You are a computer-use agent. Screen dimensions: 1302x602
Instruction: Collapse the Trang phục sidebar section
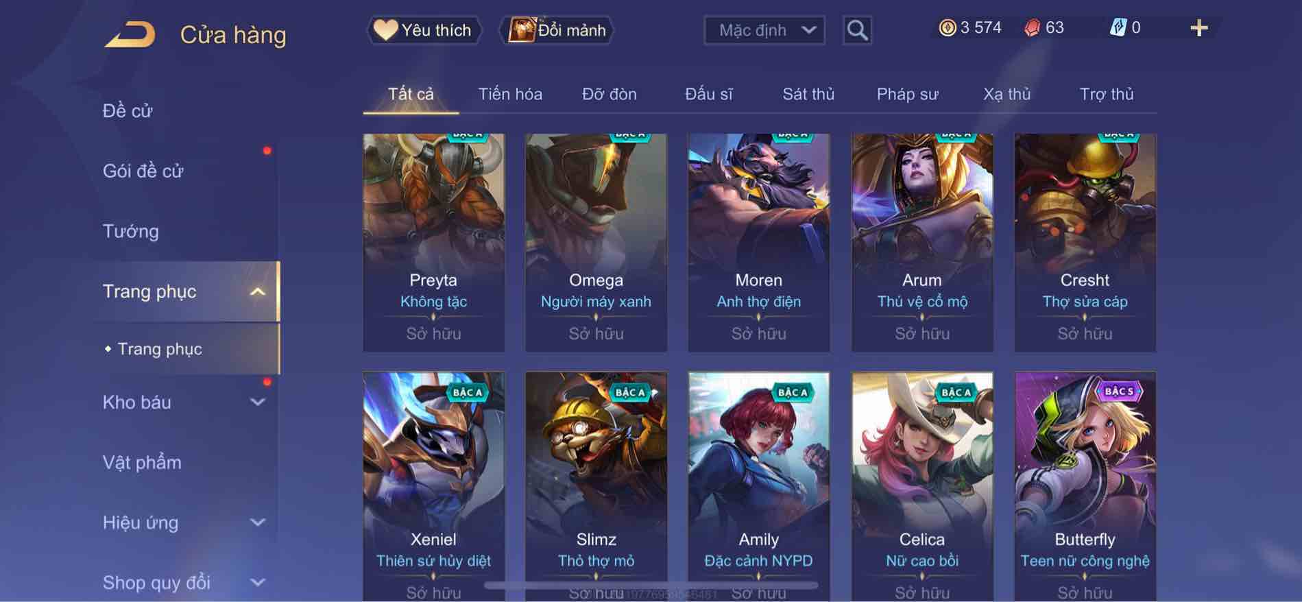257,291
